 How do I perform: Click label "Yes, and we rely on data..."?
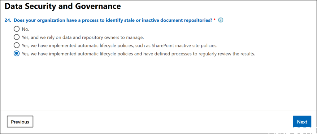(x=83, y=37)
